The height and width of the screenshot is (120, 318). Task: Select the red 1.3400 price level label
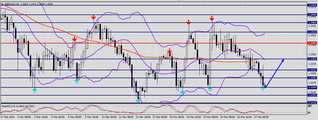(312, 43)
